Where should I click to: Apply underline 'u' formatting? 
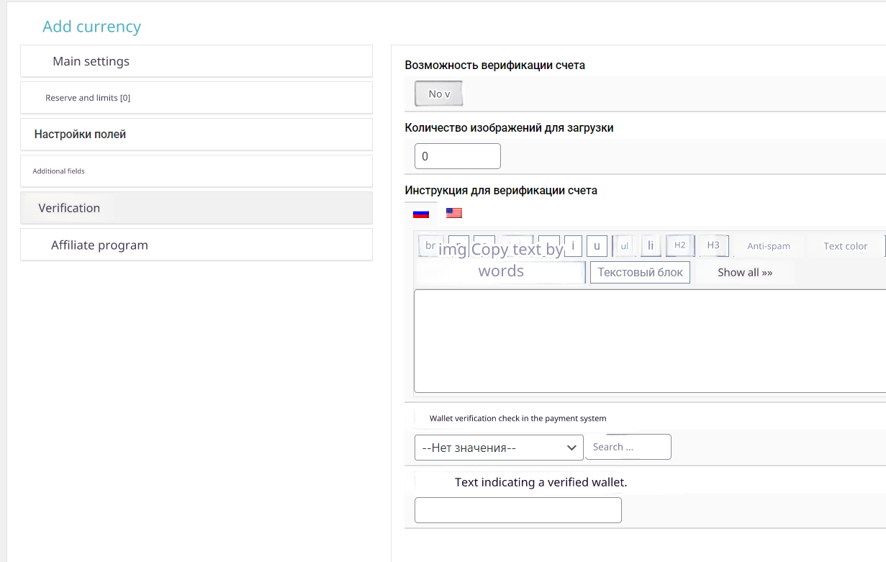point(597,246)
